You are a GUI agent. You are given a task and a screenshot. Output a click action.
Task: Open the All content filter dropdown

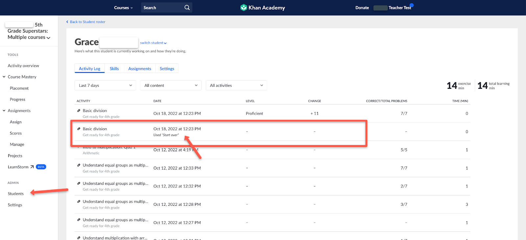point(171,85)
